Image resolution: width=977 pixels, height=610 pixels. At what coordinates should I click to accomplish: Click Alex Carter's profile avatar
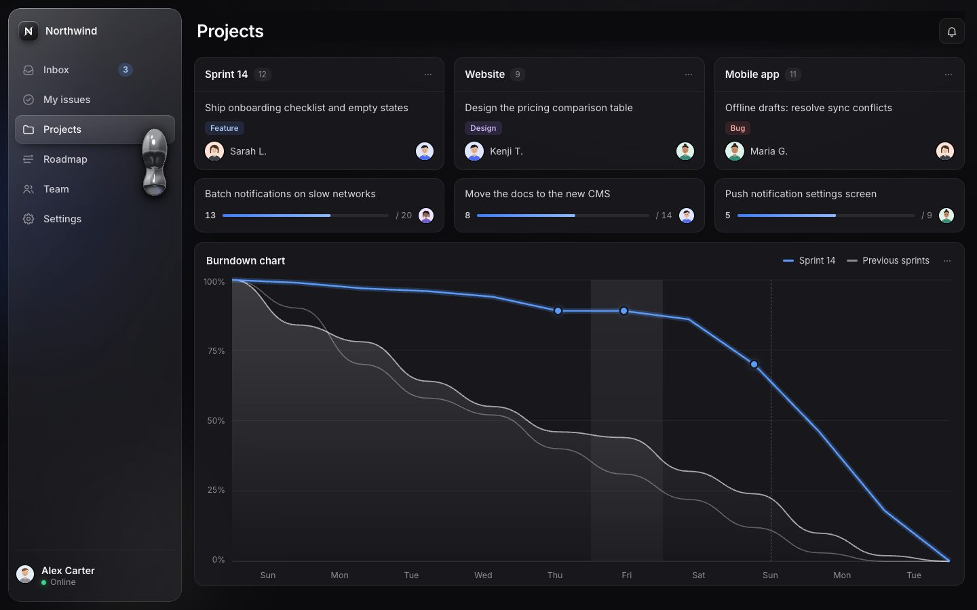point(25,575)
